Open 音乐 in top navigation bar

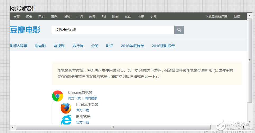tap(54, 16)
